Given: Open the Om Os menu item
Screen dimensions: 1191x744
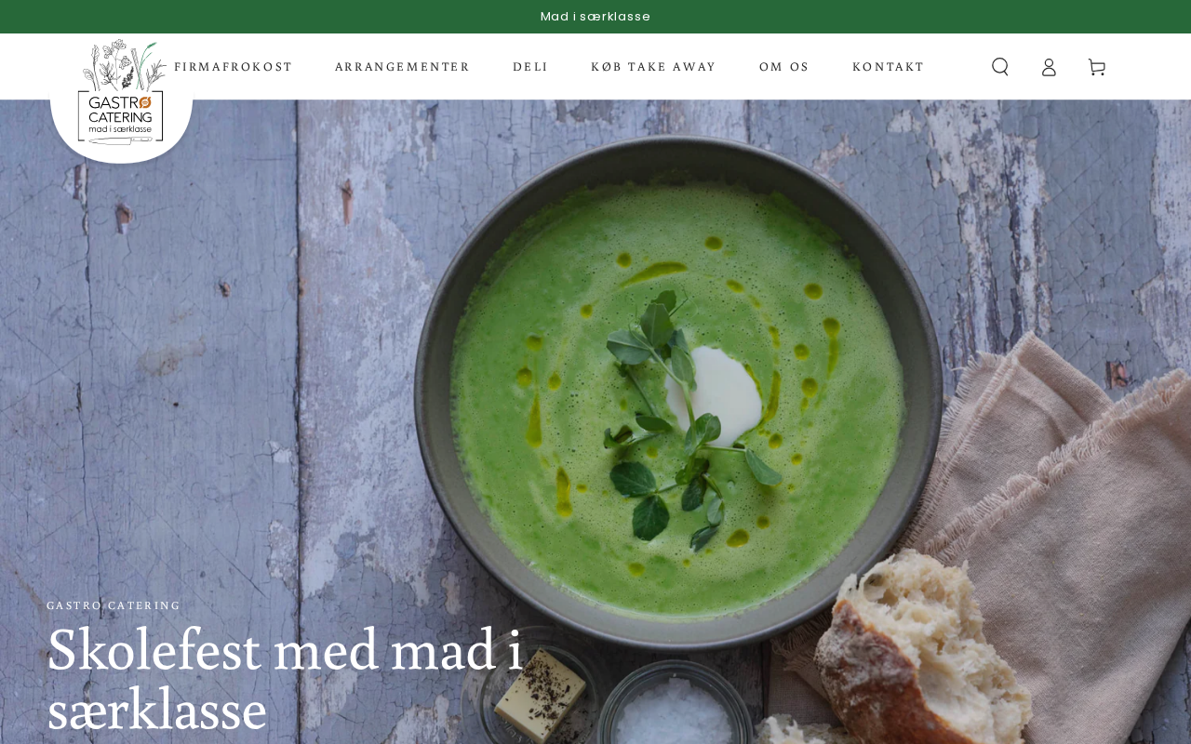Looking at the screenshot, I should coord(784,67).
